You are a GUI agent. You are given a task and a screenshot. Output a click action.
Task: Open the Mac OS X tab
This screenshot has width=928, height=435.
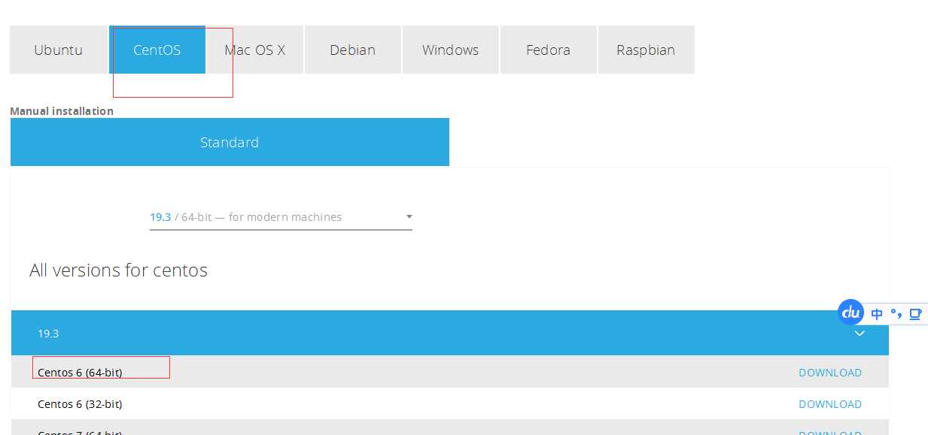pos(255,50)
